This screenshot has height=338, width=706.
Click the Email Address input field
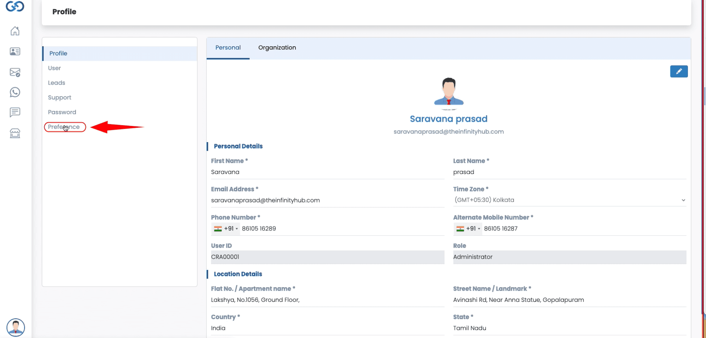327,200
